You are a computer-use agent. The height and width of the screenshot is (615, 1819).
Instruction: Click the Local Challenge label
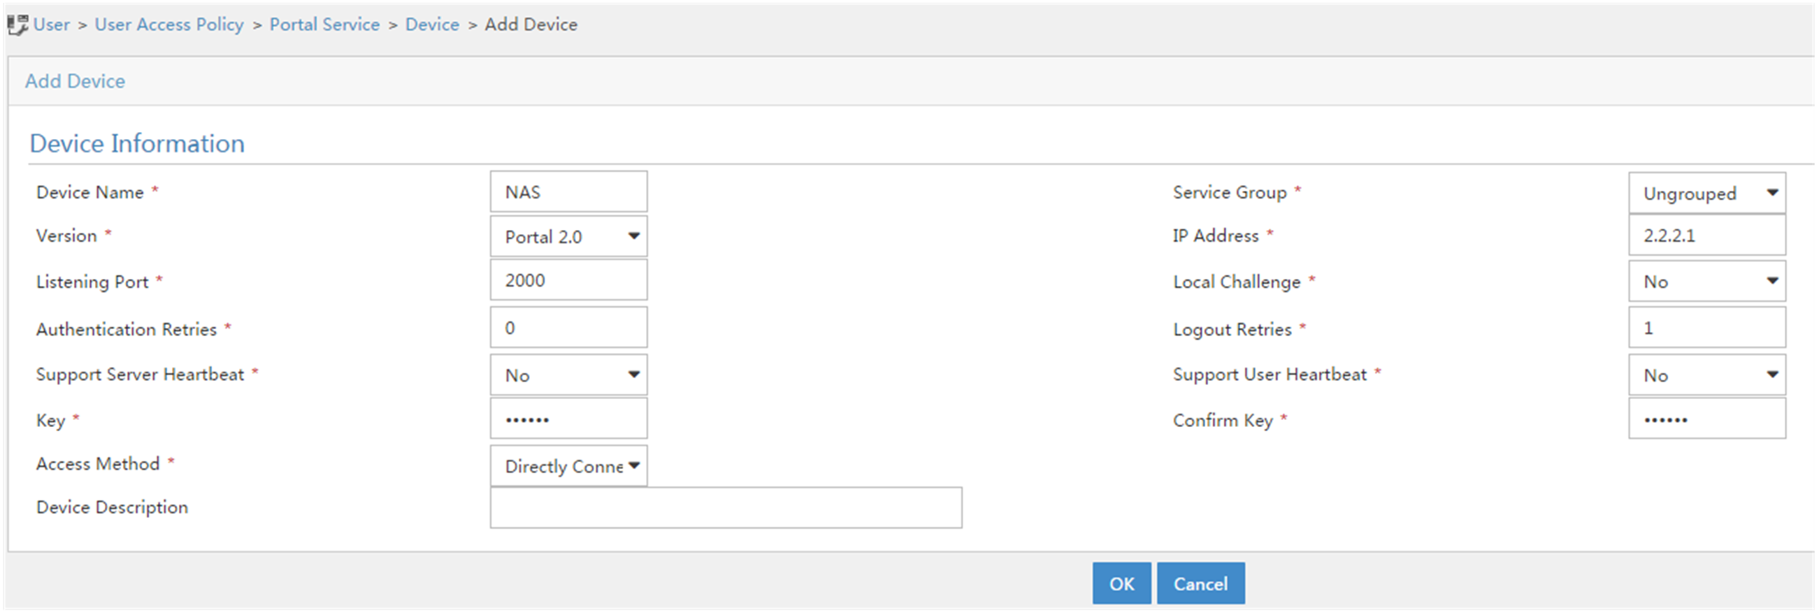1237,282
